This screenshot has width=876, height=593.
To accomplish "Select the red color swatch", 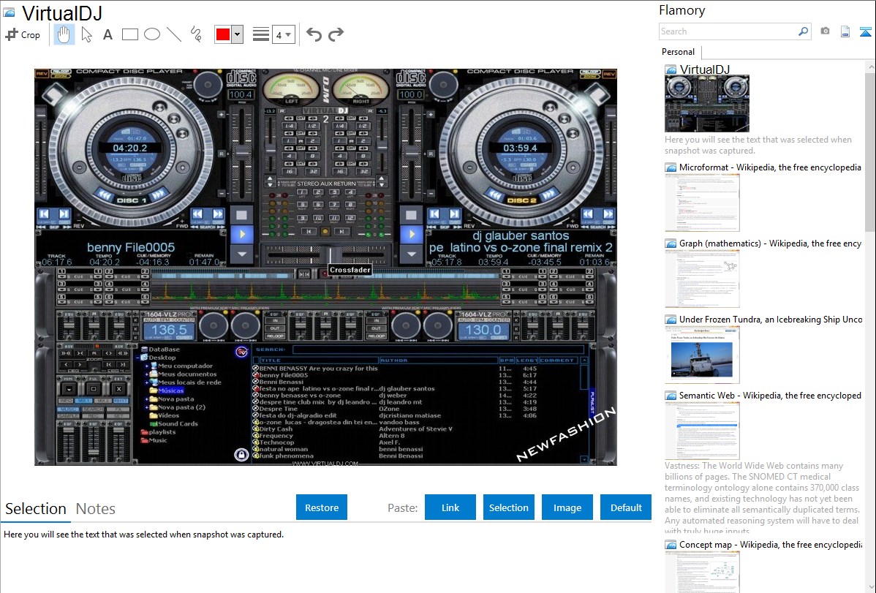I will pos(223,34).
